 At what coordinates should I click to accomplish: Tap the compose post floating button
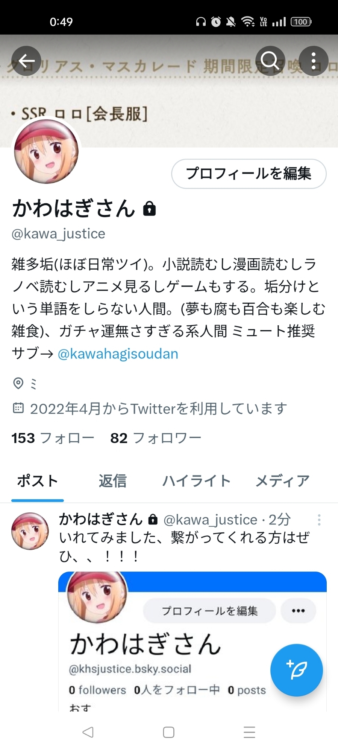click(x=297, y=670)
